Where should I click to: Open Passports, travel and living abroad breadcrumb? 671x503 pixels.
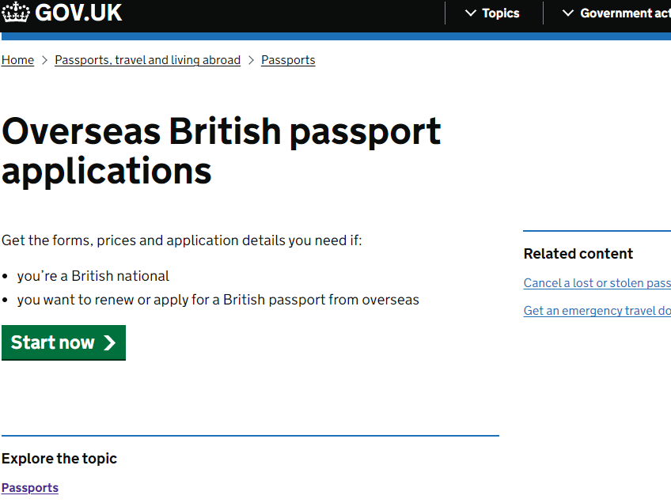(x=148, y=60)
